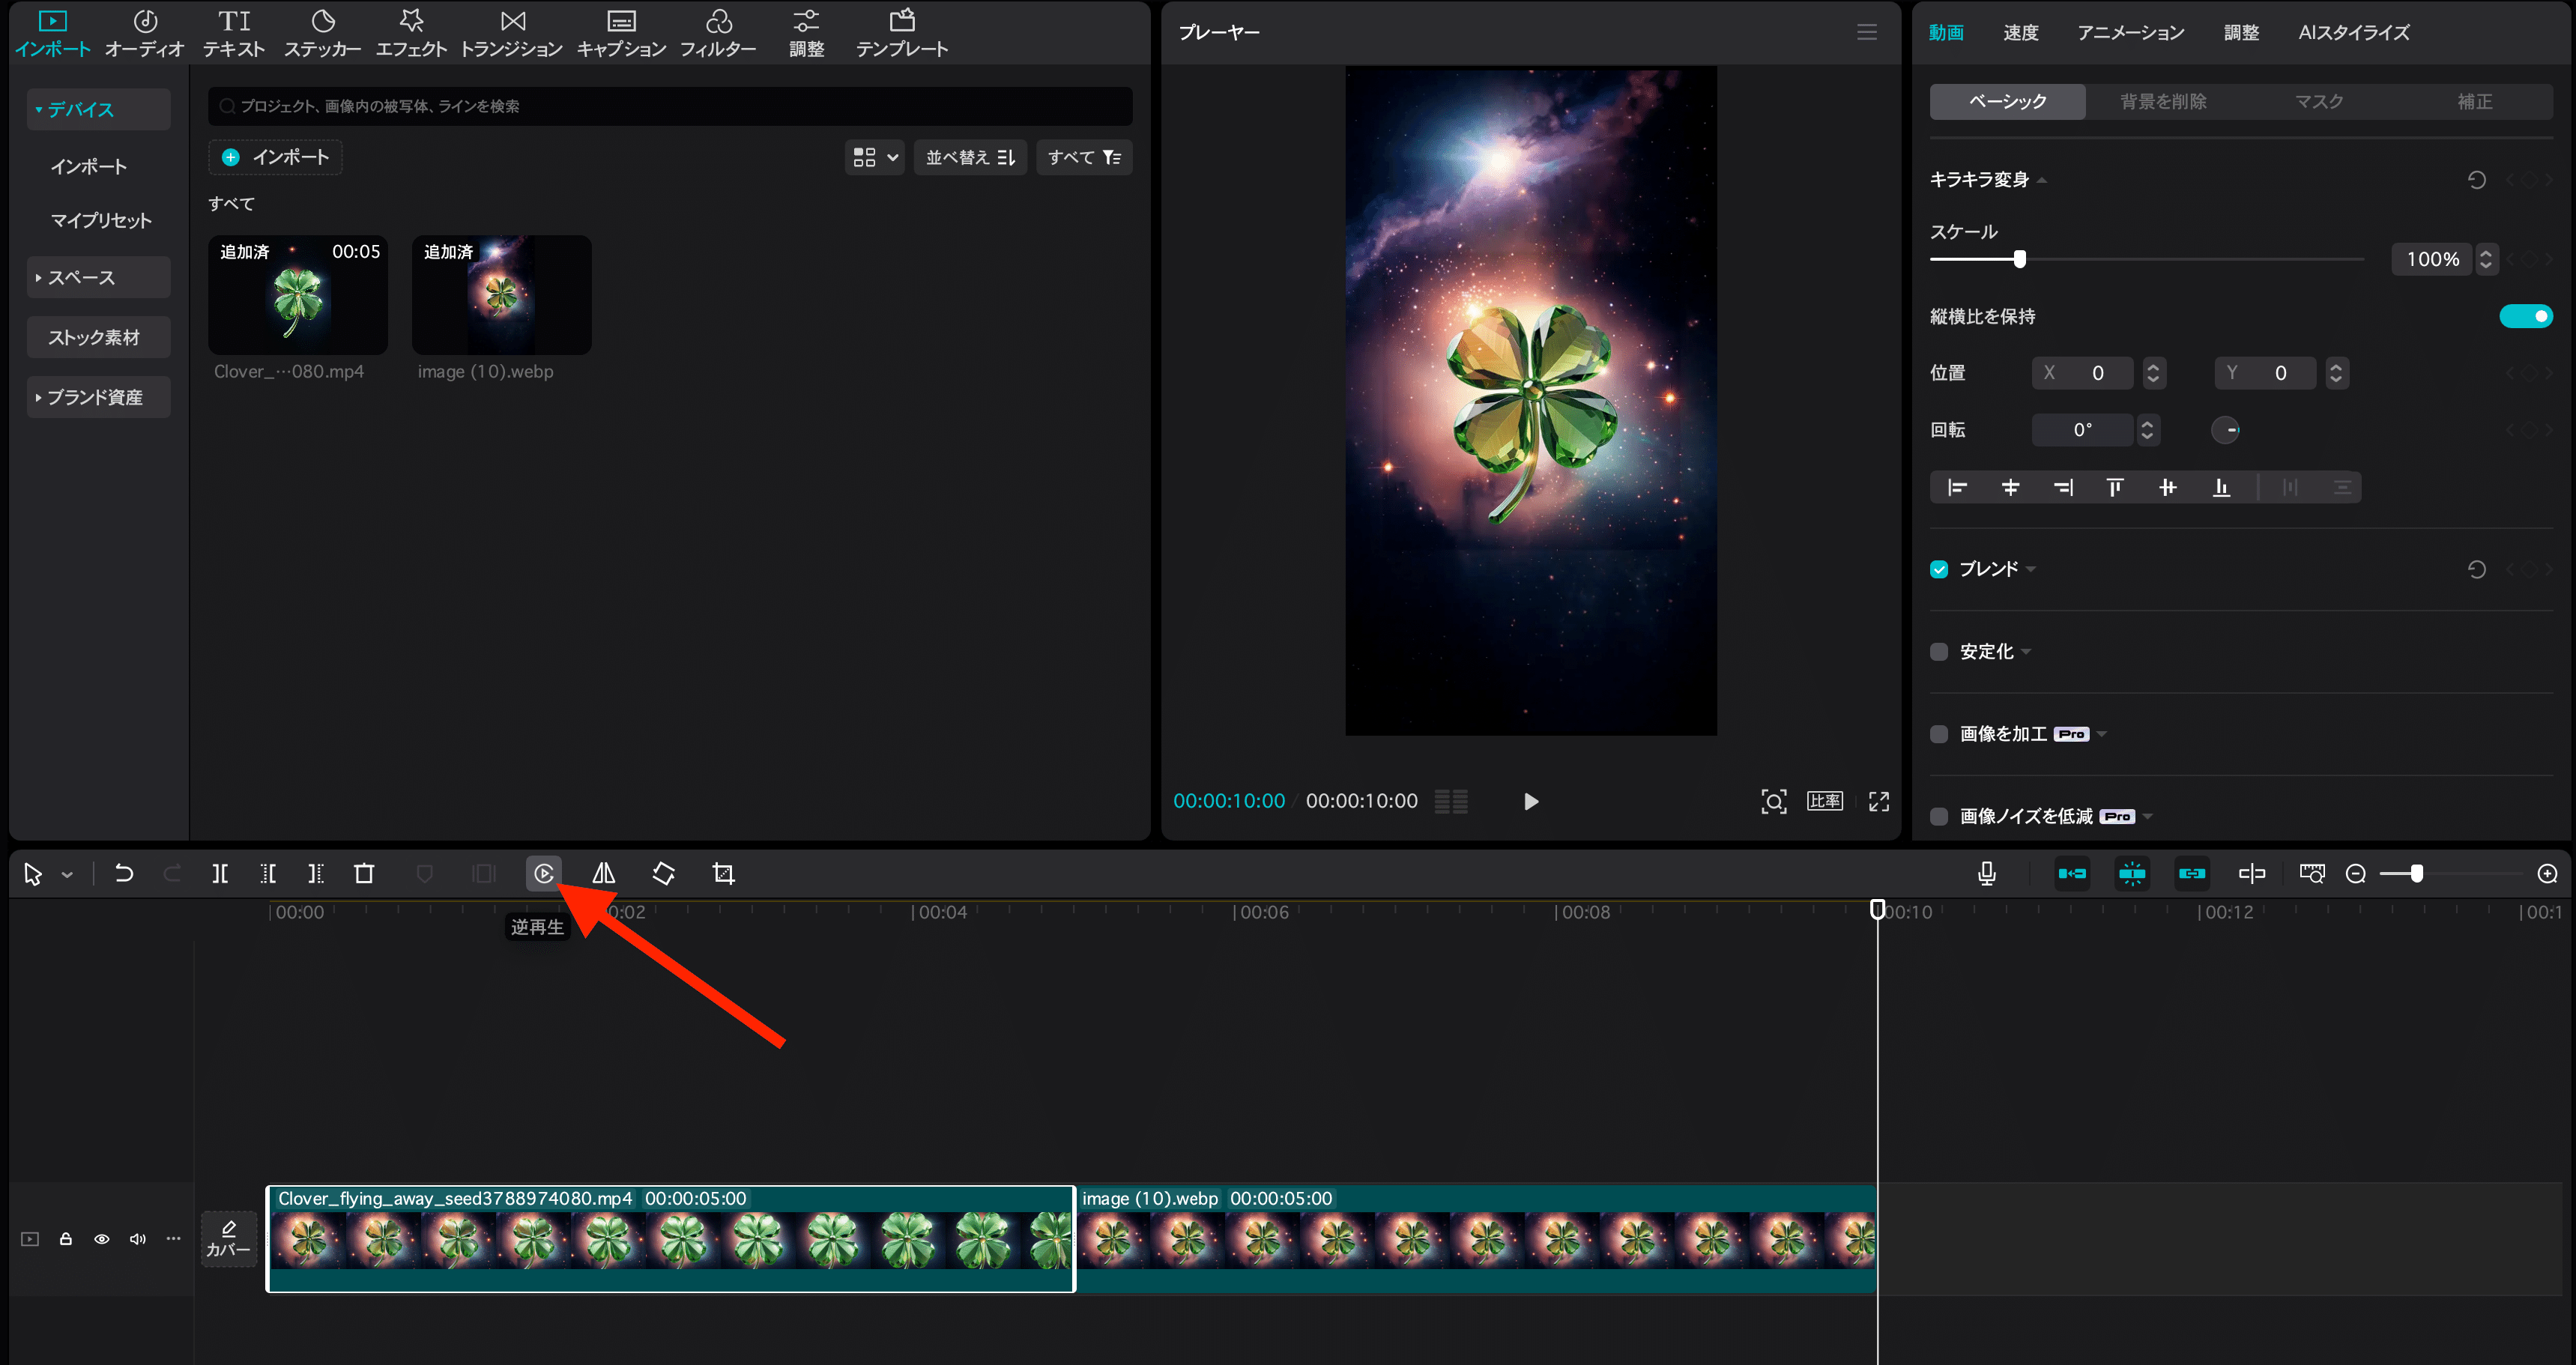Collapse the キラキラ変身 section arrow

coord(2042,180)
